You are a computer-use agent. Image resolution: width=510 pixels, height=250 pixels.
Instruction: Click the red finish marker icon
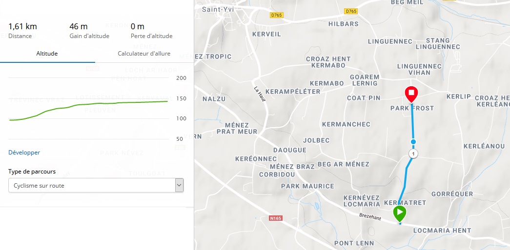pyautogui.click(x=411, y=94)
